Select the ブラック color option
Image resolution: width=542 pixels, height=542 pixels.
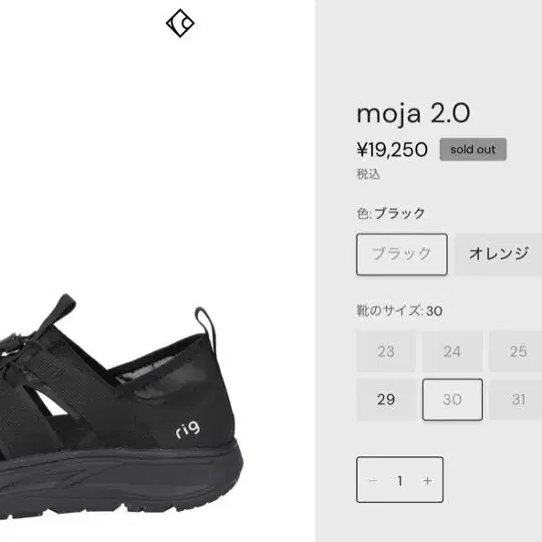401,255
